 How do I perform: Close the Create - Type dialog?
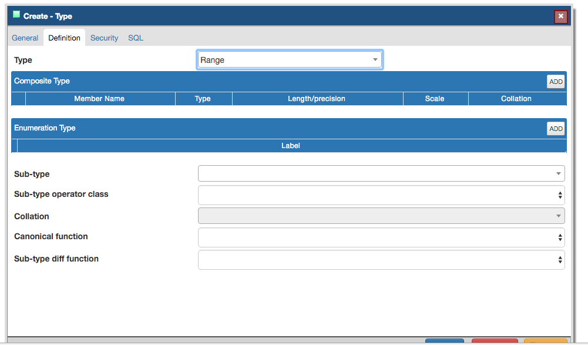click(x=561, y=16)
